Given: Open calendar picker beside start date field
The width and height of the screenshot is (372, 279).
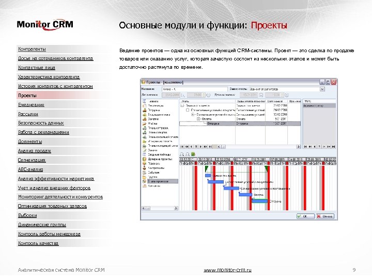Looking at the screenshot, I should pos(183,95).
